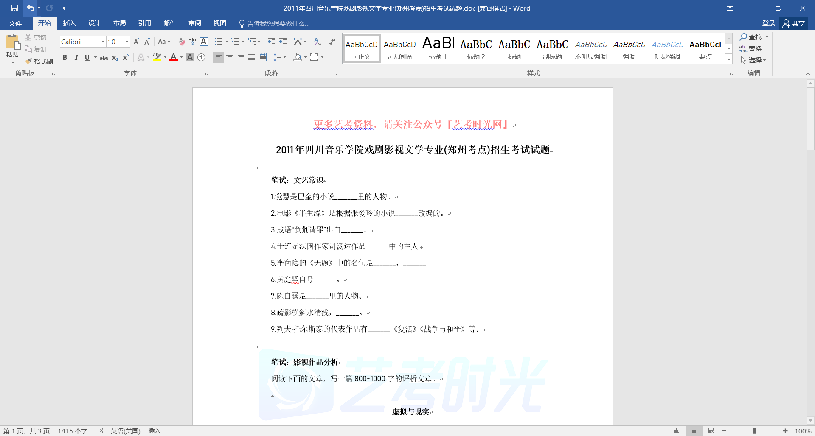Click the Increase Indent icon
Viewport: 815px width, 436px height.
pyautogui.click(x=283, y=42)
